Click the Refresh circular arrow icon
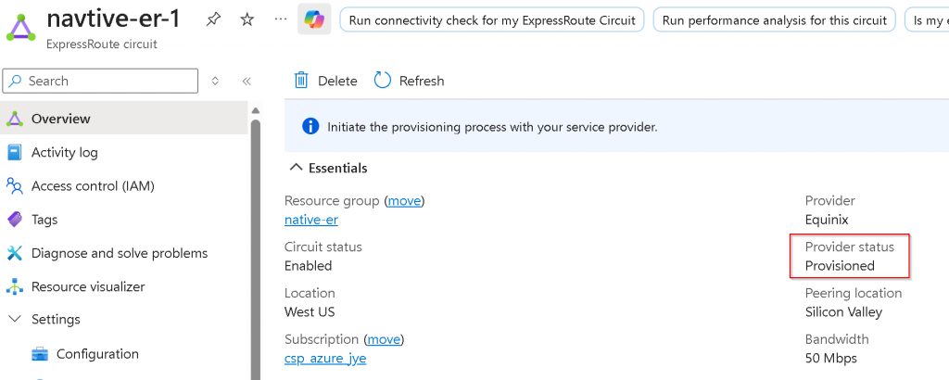This screenshot has width=949, height=380. 383,81
